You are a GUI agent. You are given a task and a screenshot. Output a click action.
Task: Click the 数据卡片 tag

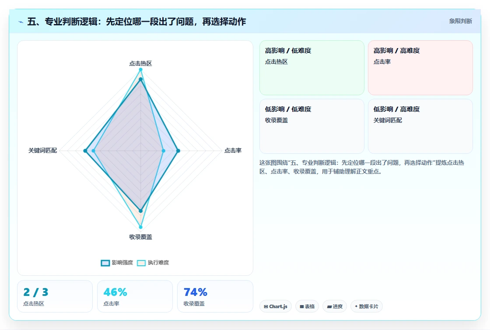click(x=367, y=306)
